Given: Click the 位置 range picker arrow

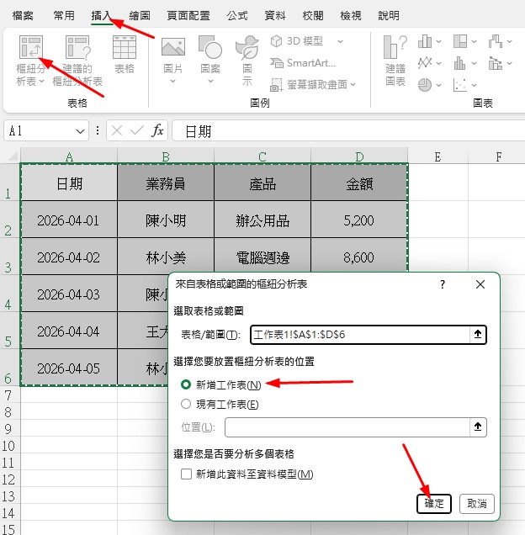Looking at the screenshot, I should 478,426.
